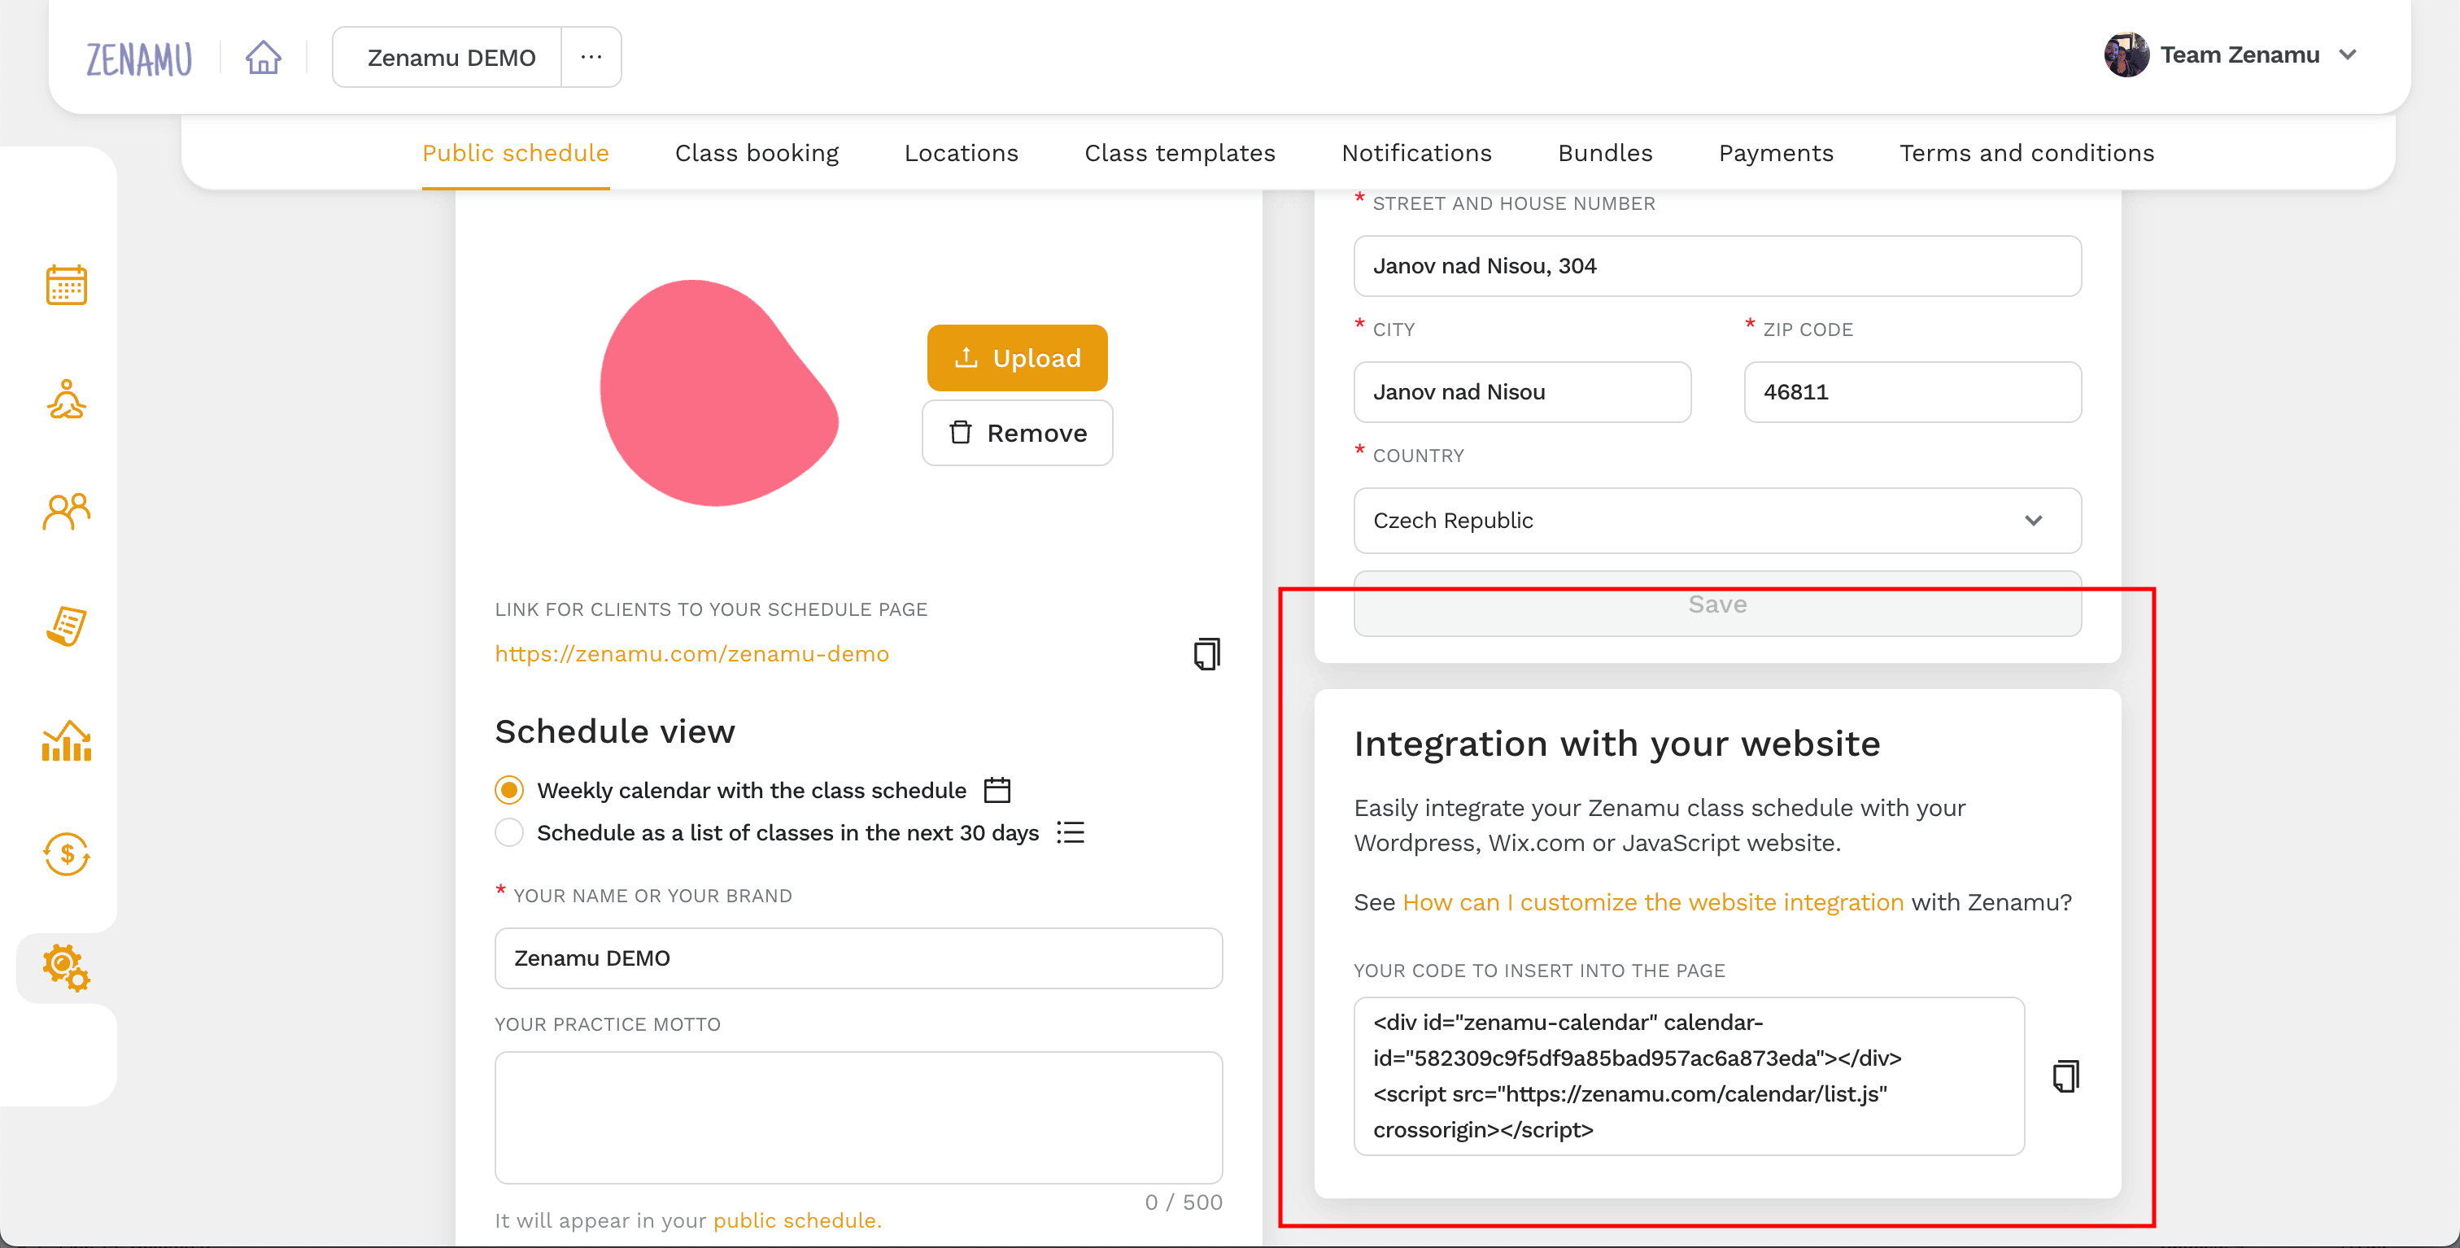Click the ZENAMU logo
Screen dimensions: 2460x1248
(138, 59)
